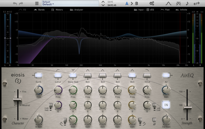Toggle the Analyzer display
The image size is (205, 129).
(76, 10)
